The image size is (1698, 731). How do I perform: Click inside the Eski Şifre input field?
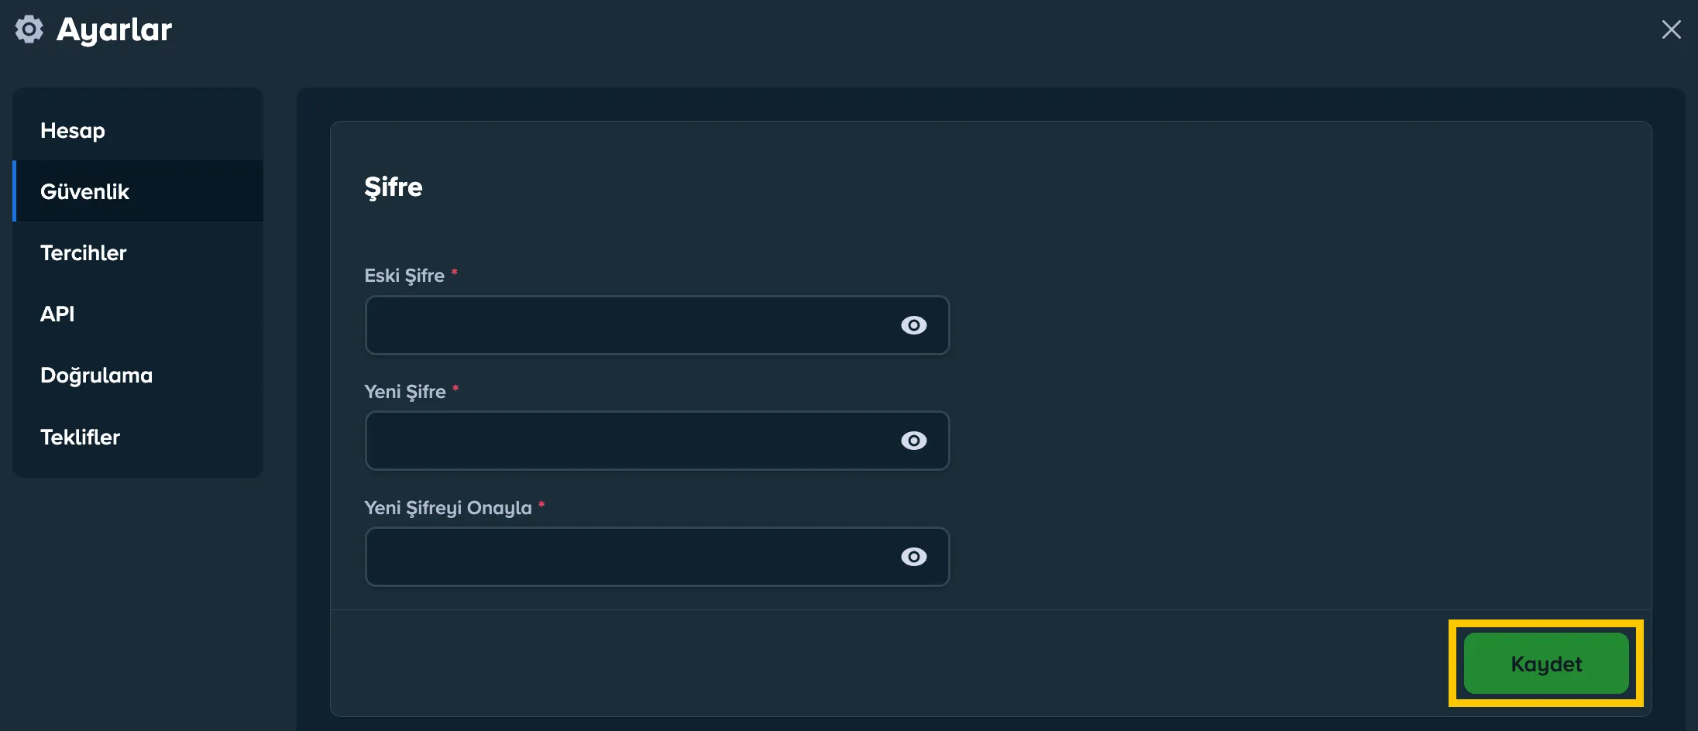pyautogui.click(x=620, y=325)
